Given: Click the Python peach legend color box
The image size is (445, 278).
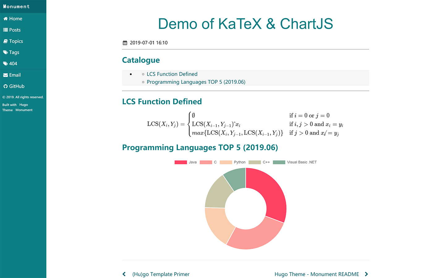Looking at the screenshot, I should [x=226, y=162].
